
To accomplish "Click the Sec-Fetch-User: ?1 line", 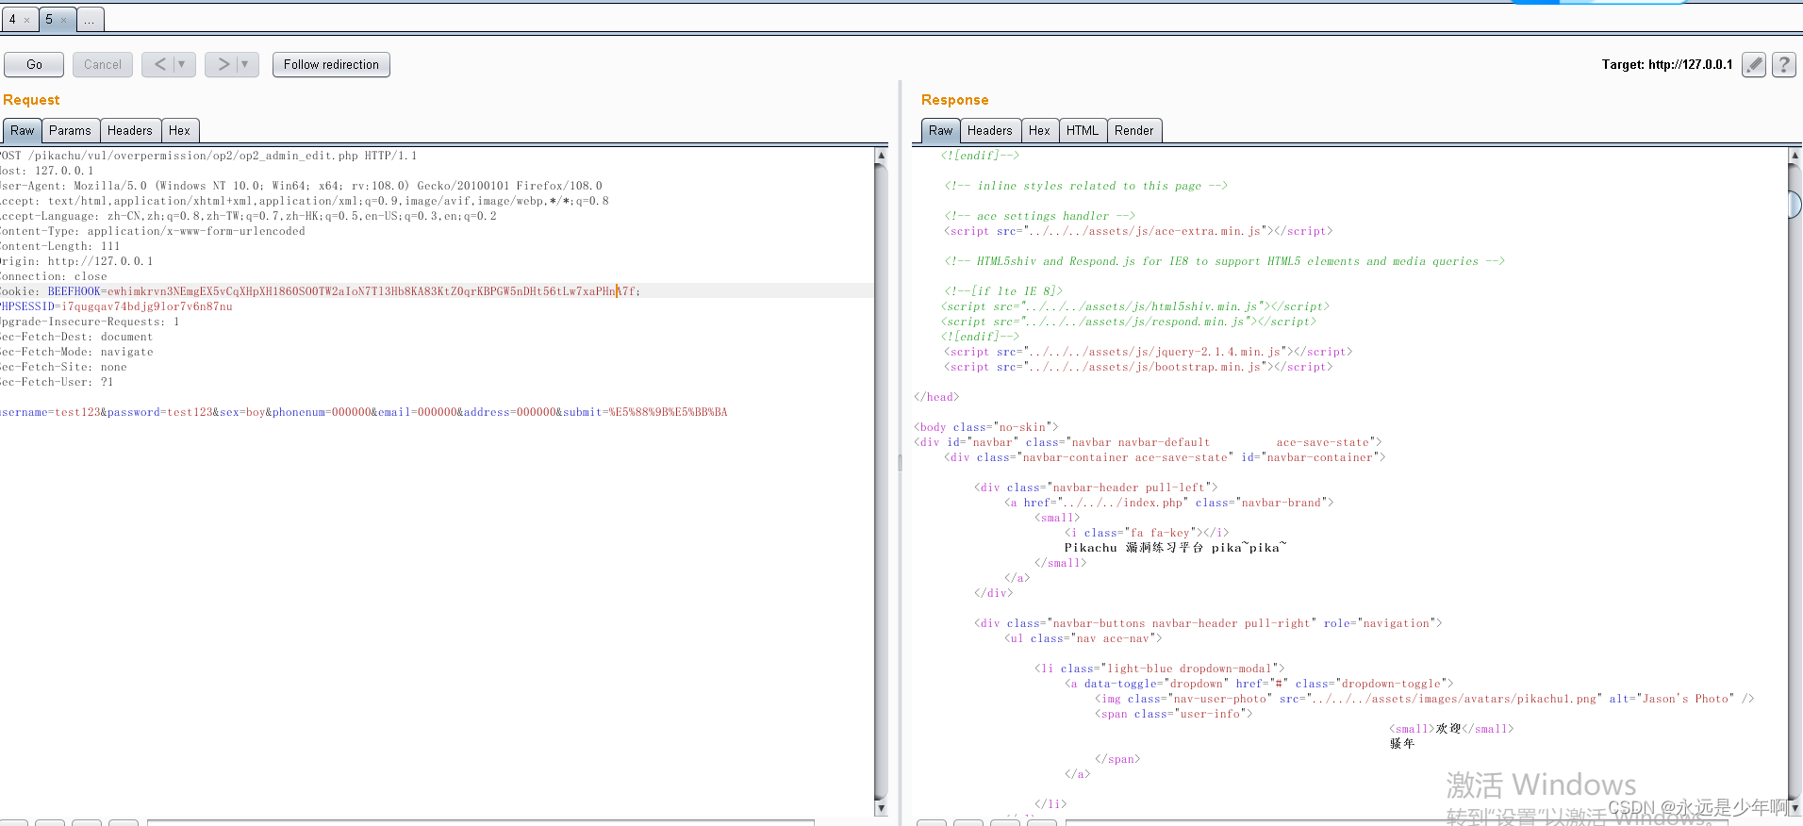I will click(x=57, y=382).
